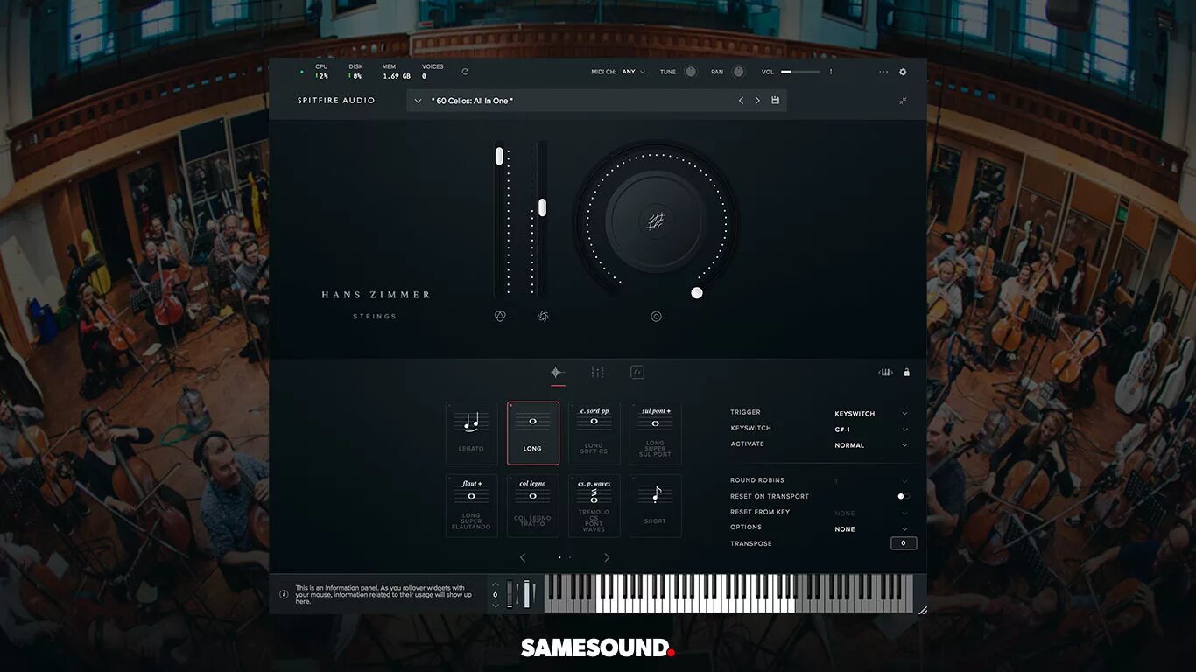Screen dimensions: 1196x672
Task: Click the left vertical fader handle
Action: pyautogui.click(x=499, y=156)
